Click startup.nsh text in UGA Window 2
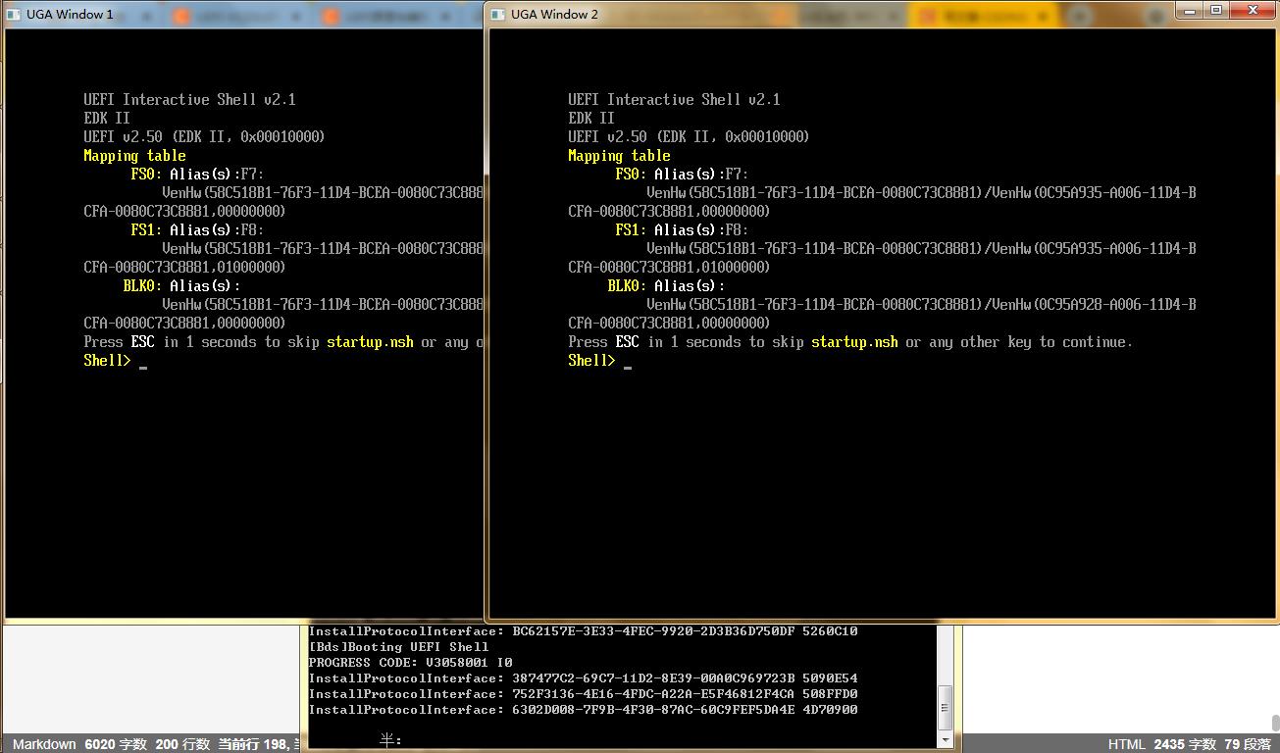This screenshot has width=1280, height=753. pos(854,342)
